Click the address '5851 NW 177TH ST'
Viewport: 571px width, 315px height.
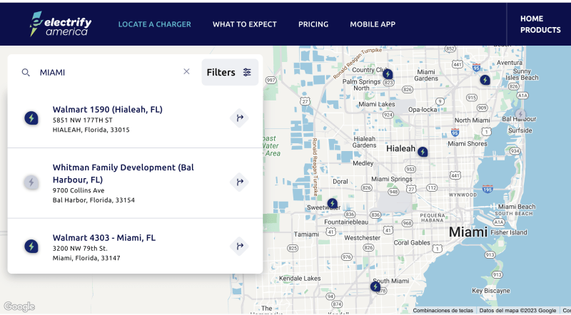83,120
